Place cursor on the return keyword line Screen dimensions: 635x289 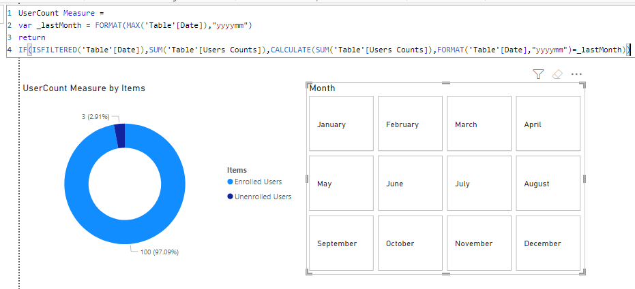31,37
